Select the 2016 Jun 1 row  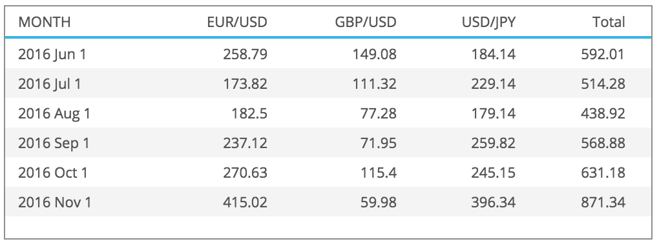[x=328, y=54]
